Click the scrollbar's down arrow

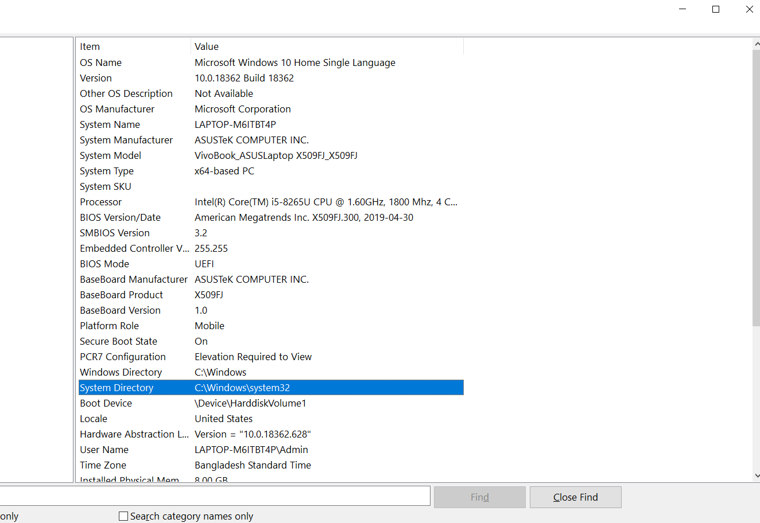(x=755, y=475)
